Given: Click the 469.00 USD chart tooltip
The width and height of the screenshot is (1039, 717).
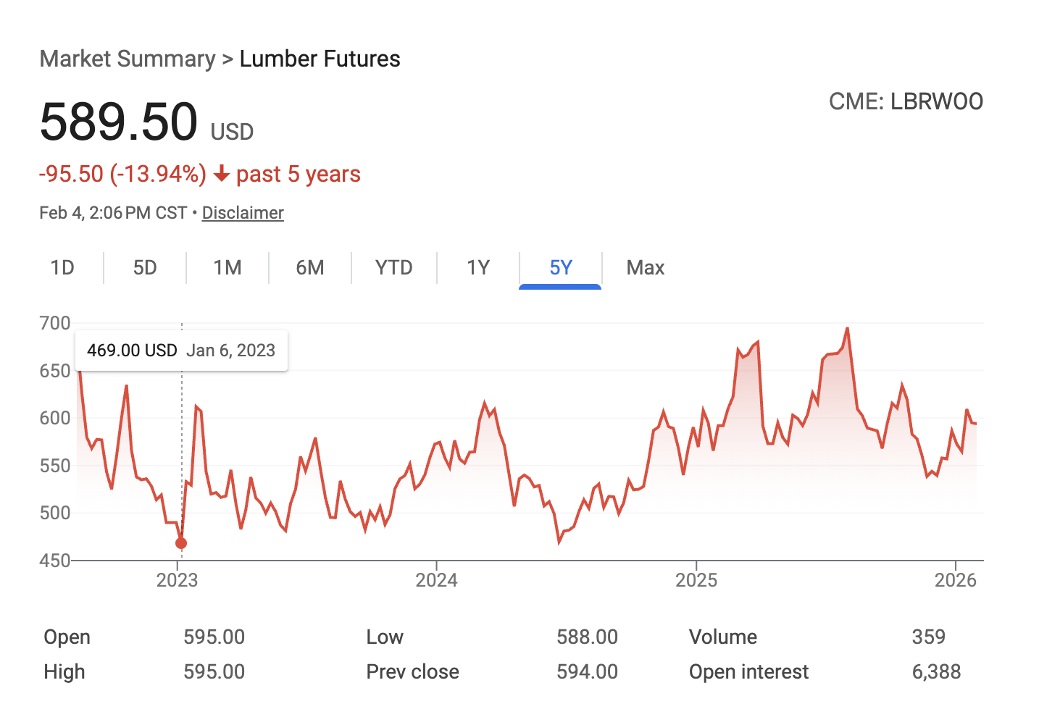Looking at the screenshot, I should coord(181,351).
